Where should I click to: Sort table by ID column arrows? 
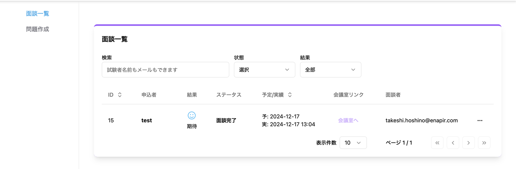tap(120, 95)
